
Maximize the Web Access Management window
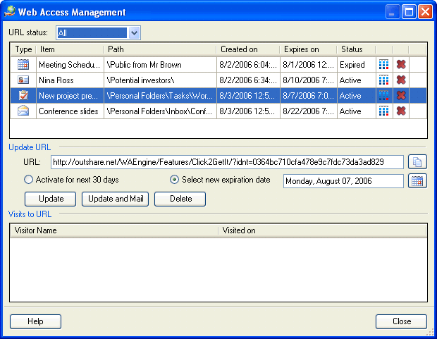409,12
